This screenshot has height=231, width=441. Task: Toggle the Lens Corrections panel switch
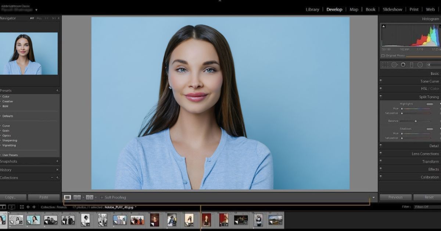click(x=381, y=153)
